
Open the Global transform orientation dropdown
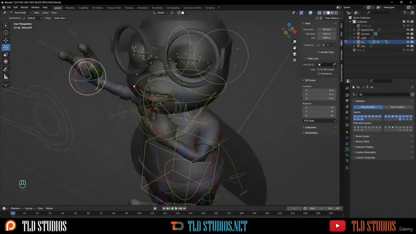[x=160, y=13]
